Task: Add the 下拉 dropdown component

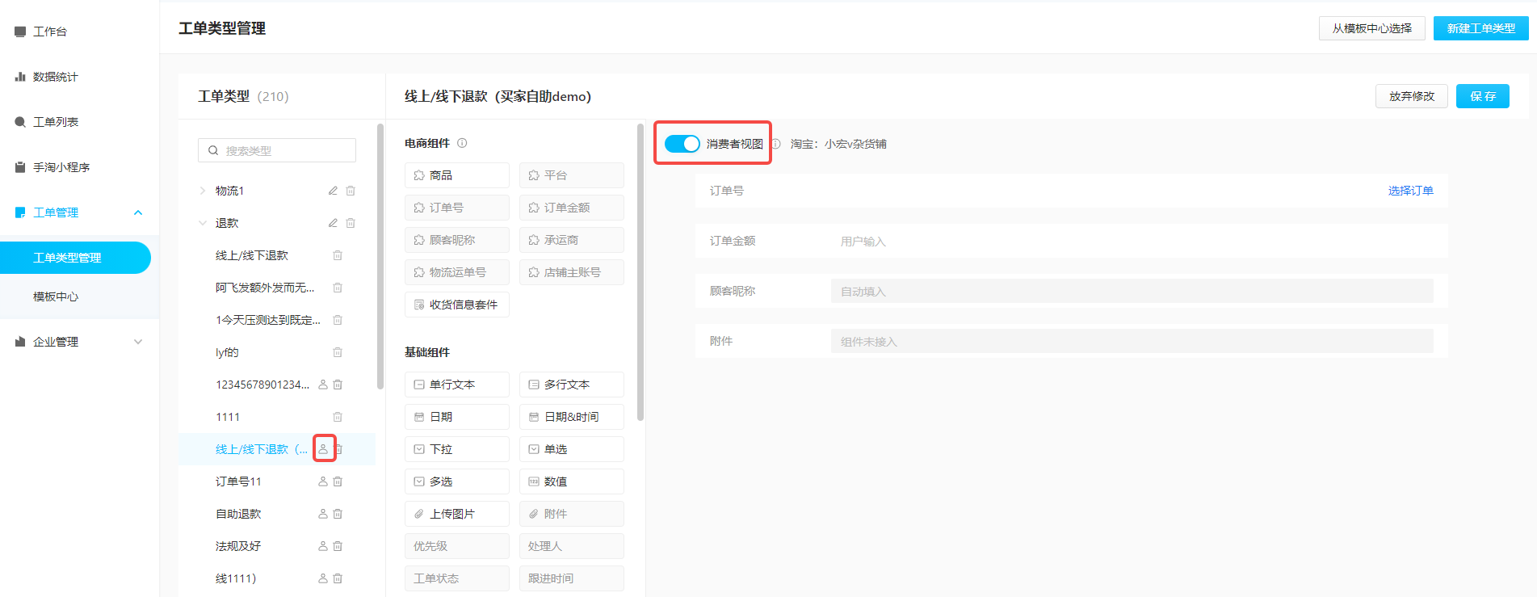Action: pos(457,449)
